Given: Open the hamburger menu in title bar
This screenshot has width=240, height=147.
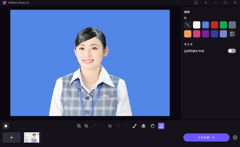Looking at the screenshot, I should [x=206, y=3].
